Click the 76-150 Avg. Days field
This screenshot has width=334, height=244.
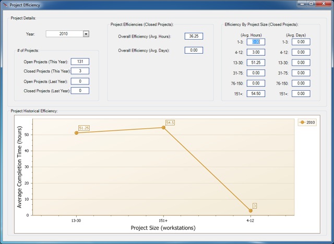(x=301, y=83)
